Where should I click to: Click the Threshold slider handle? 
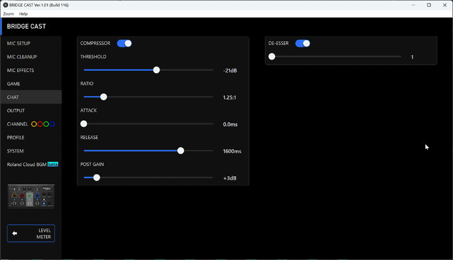(156, 70)
